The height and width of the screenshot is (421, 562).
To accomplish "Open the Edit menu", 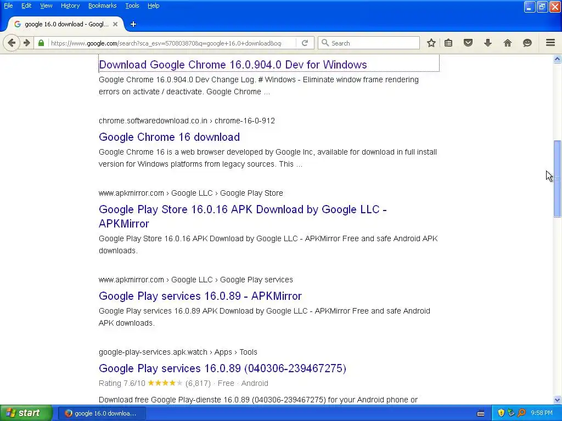I will 26,5.
